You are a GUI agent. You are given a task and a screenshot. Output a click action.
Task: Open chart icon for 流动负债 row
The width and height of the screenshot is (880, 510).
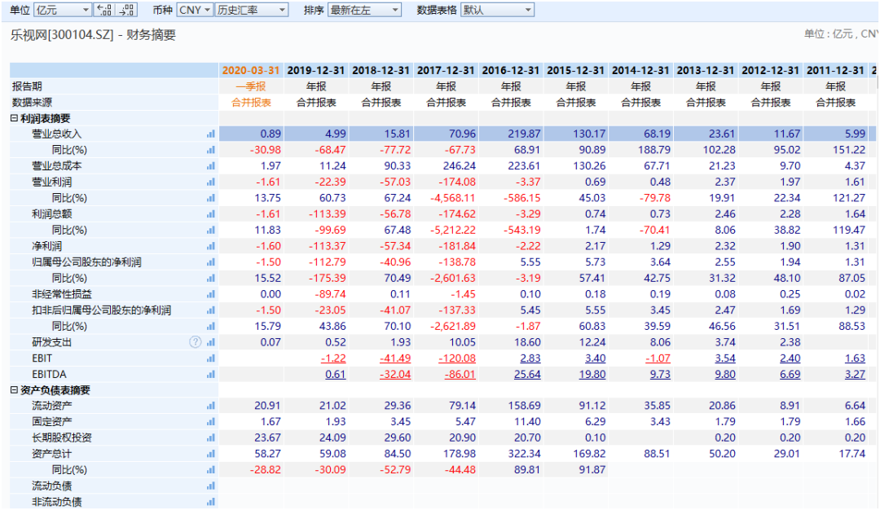coord(210,486)
